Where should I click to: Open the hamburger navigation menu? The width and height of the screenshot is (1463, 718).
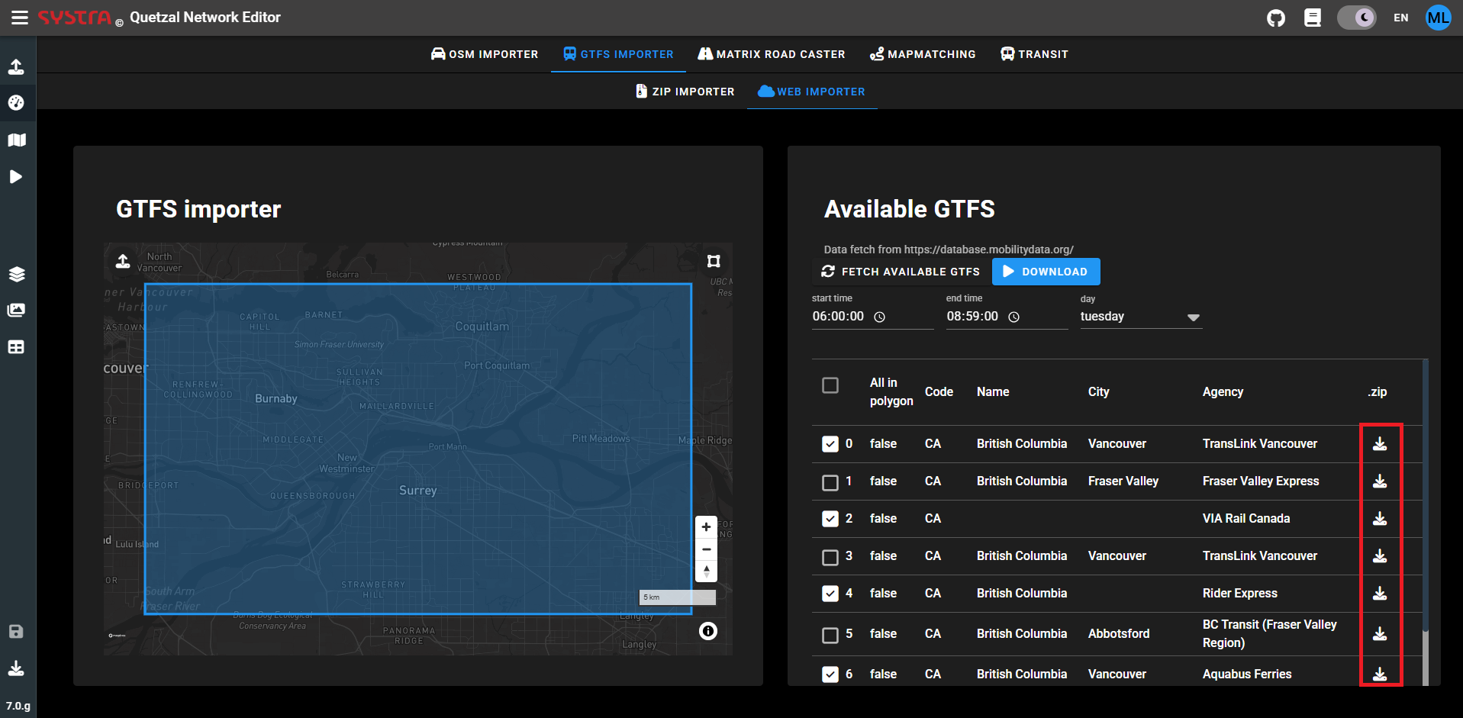tap(20, 18)
